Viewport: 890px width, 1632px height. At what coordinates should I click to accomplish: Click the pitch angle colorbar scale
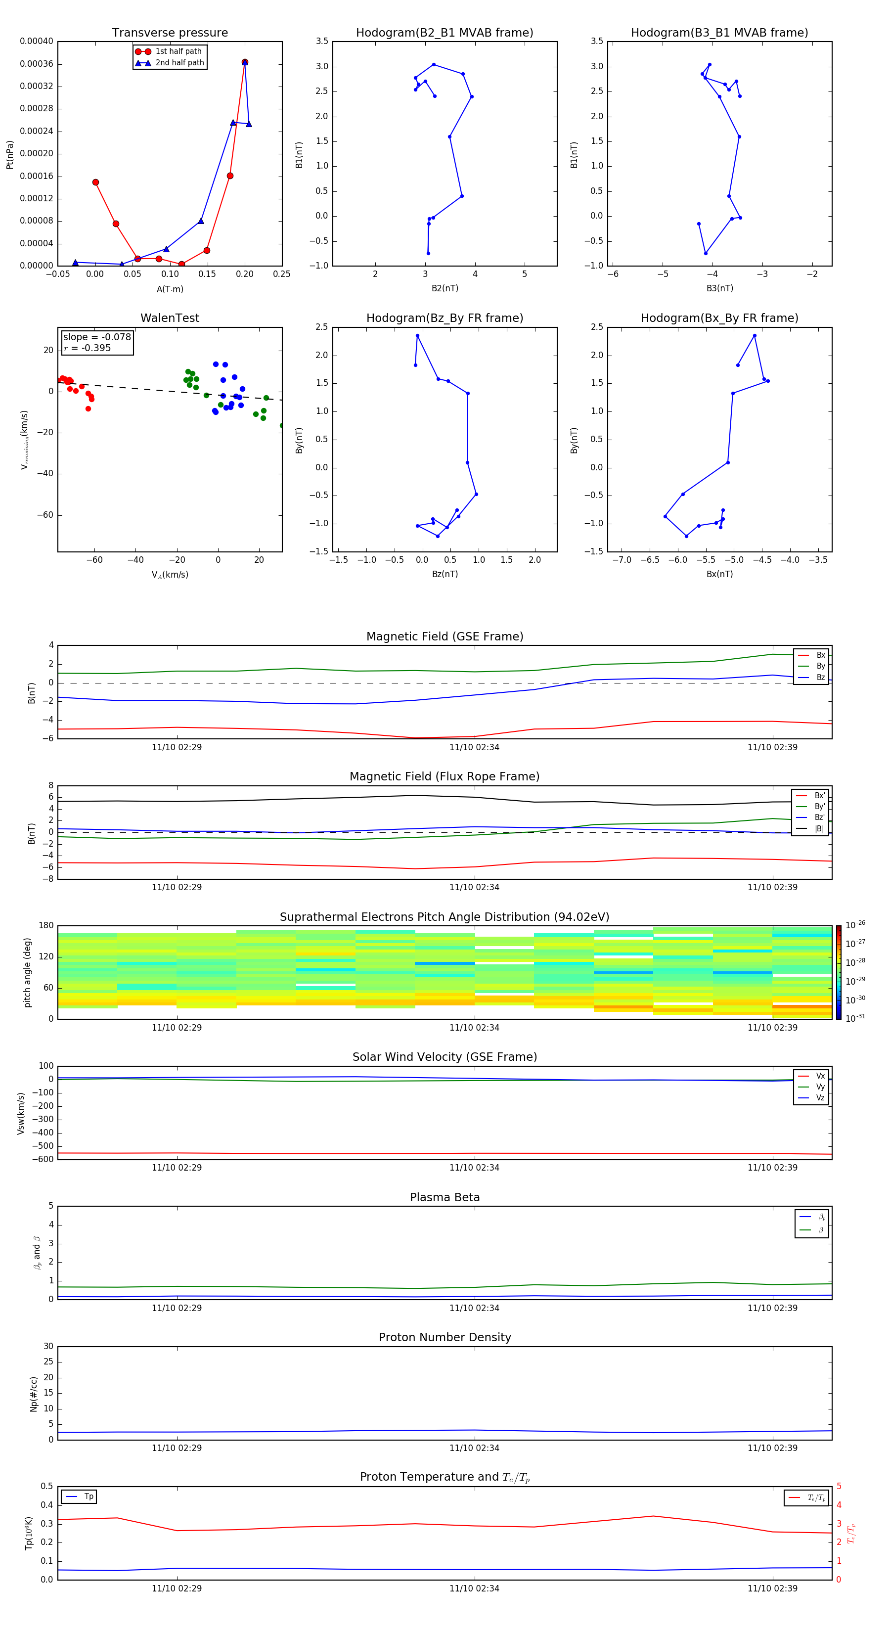839,972
